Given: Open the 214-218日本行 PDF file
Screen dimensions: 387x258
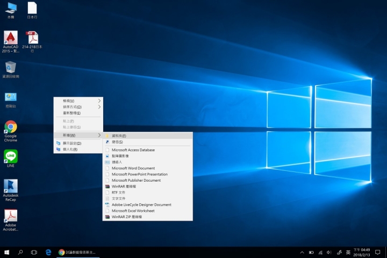Looking at the screenshot, I should click(32, 41).
